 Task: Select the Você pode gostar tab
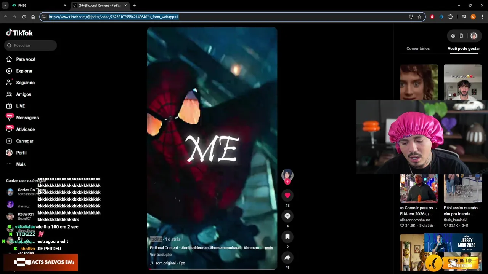(x=464, y=49)
